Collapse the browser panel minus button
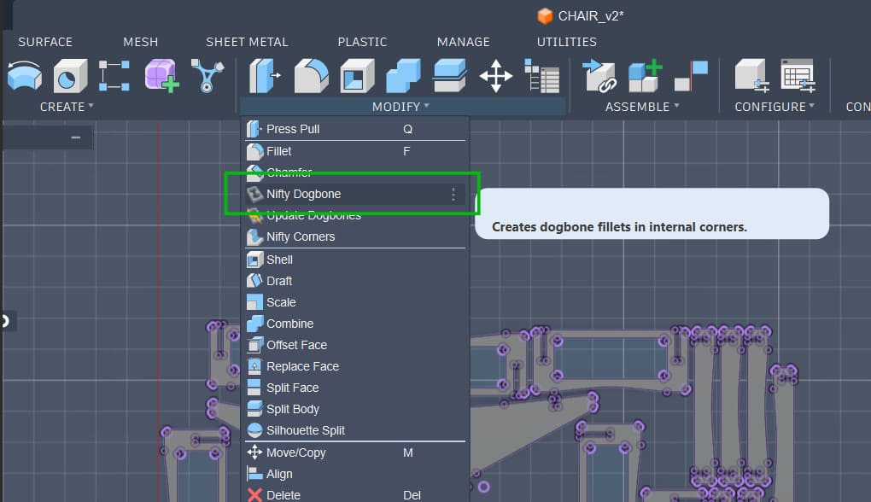Viewport: 871px width, 502px height. tap(76, 137)
